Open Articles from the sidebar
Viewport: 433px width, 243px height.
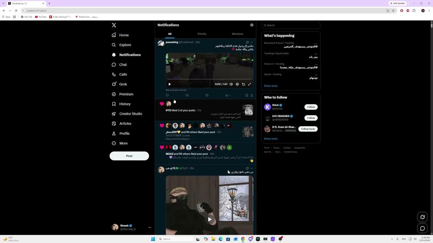[121, 124]
